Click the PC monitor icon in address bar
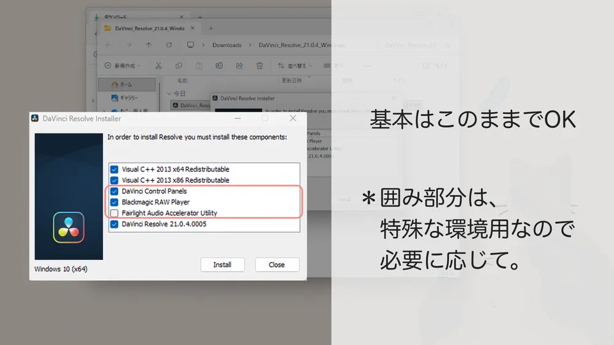This screenshot has width=614, height=345. point(190,45)
